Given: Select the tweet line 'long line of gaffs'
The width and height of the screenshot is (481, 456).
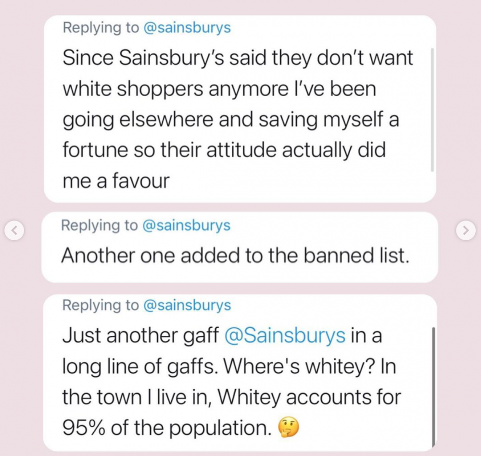Looking at the screenshot, I should [x=139, y=366].
